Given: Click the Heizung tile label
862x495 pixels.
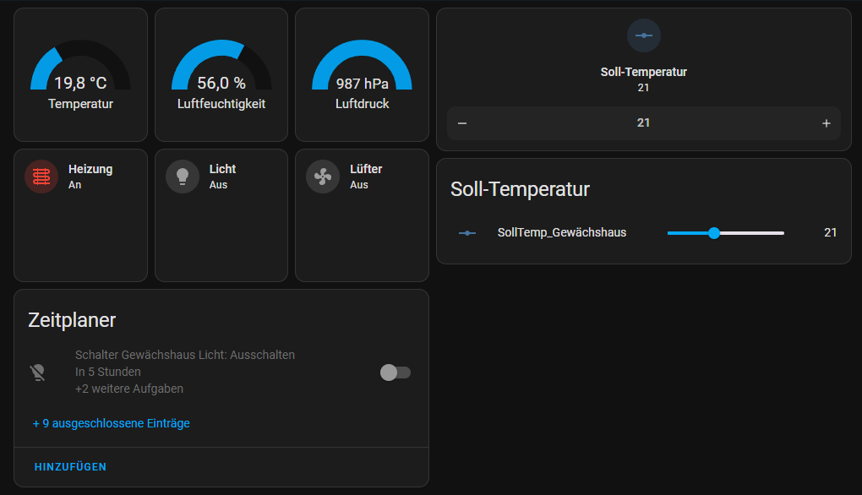Looking at the screenshot, I should pos(90,169).
